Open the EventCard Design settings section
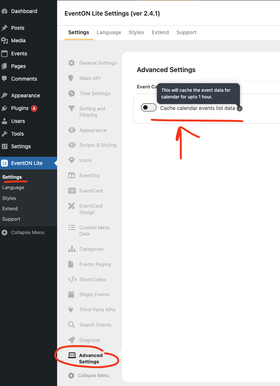Viewport: 280px width, 386px height. coord(90,209)
